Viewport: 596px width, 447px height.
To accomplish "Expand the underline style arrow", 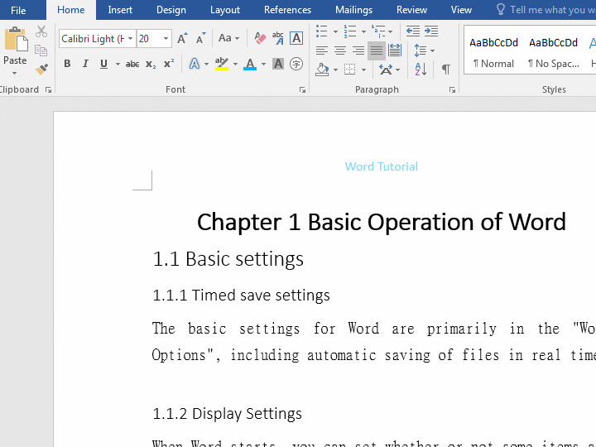I will click(x=118, y=64).
